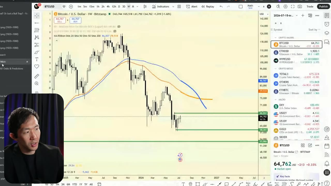Show the hidden Realized Price indicator
Screen dimensions: 331x186
[x=119, y=27]
